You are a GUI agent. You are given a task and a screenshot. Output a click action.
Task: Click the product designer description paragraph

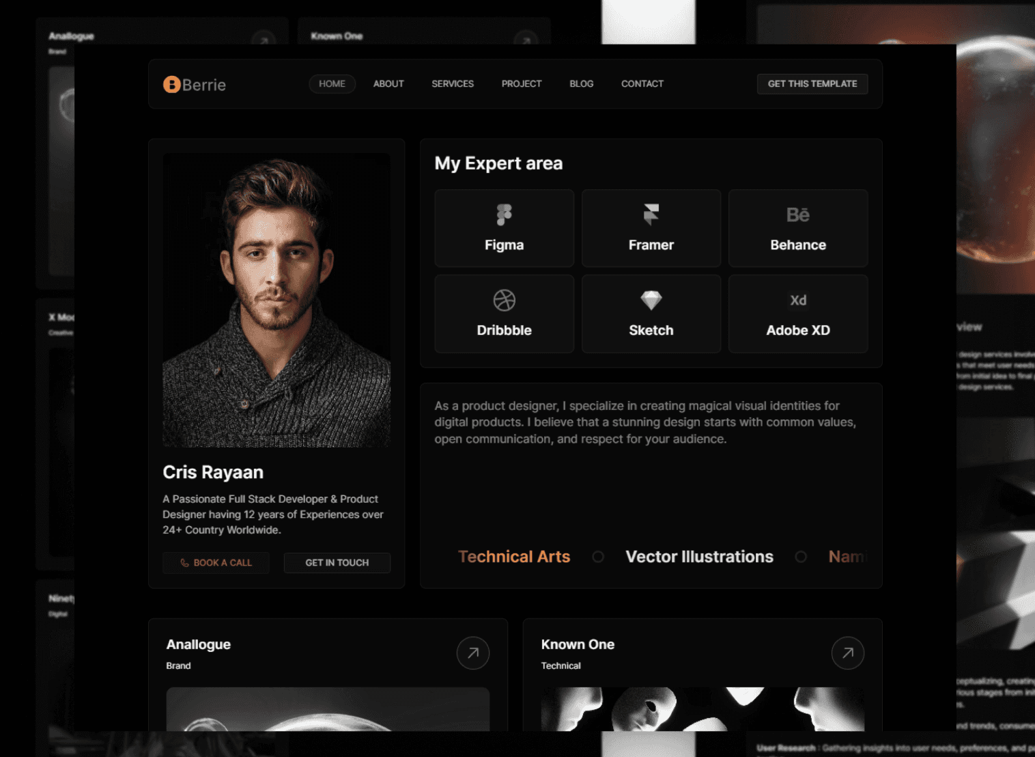pyautogui.click(x=645, y=422)
